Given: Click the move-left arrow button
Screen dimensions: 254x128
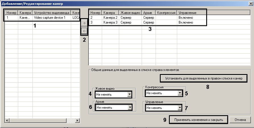Looking at the screenshot, I should point(84,31).
